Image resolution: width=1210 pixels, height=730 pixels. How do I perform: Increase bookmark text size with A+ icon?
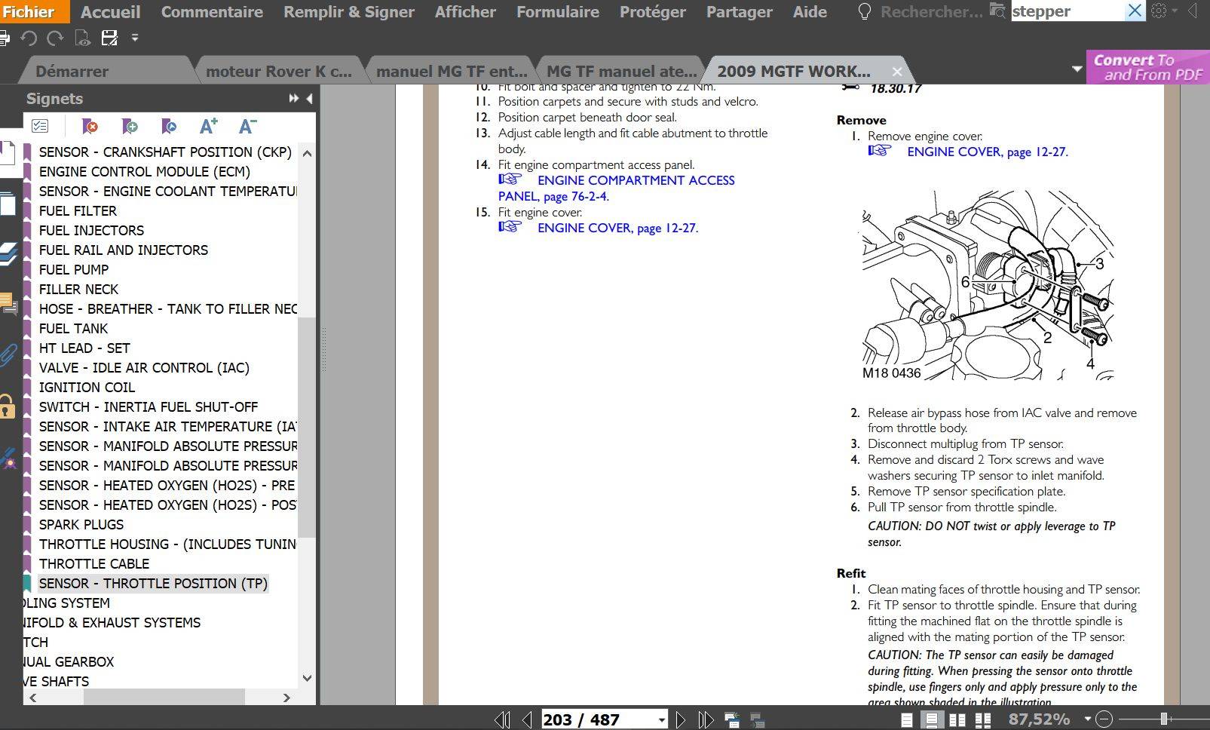(209, 126)
